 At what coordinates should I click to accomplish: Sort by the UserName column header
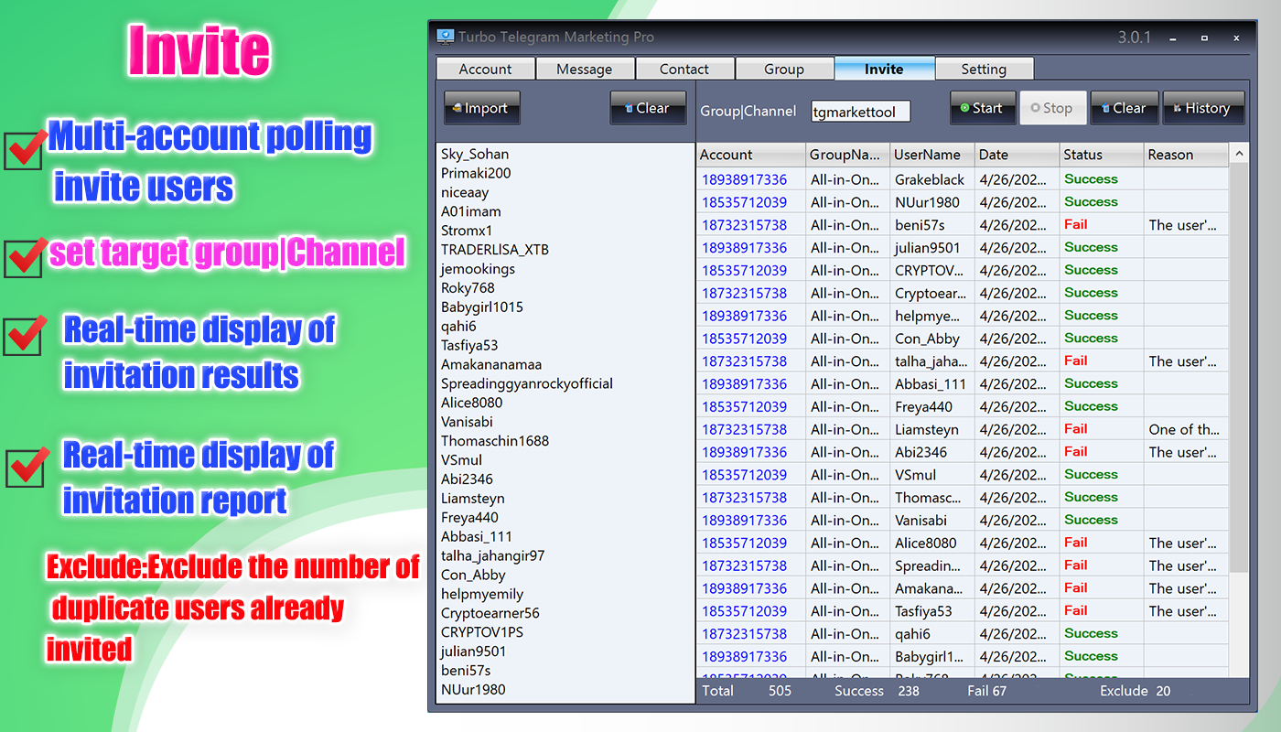click(932, 155)
